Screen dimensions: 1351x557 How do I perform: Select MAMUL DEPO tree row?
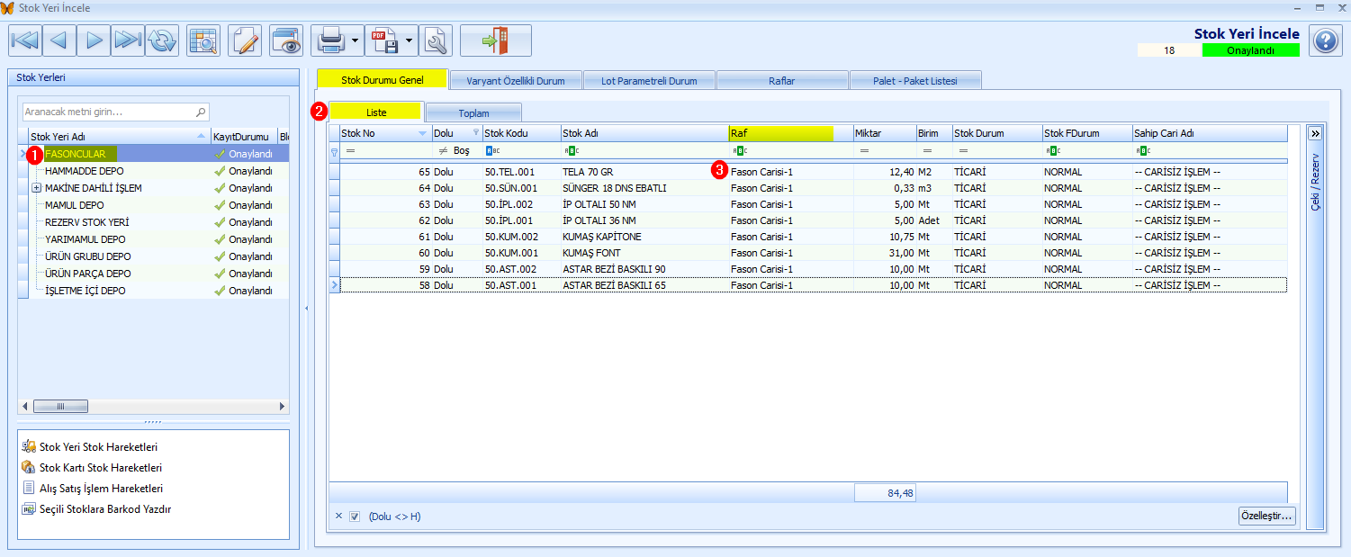pos(74,205)
